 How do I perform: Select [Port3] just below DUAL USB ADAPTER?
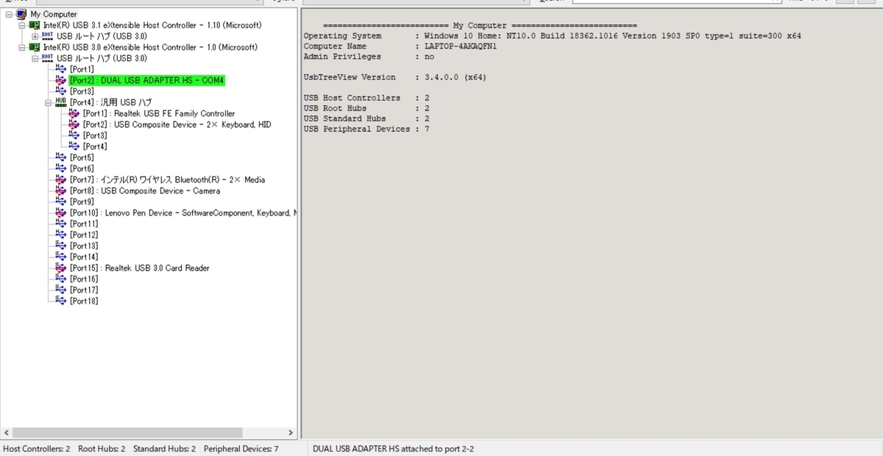tap(82, 91)
